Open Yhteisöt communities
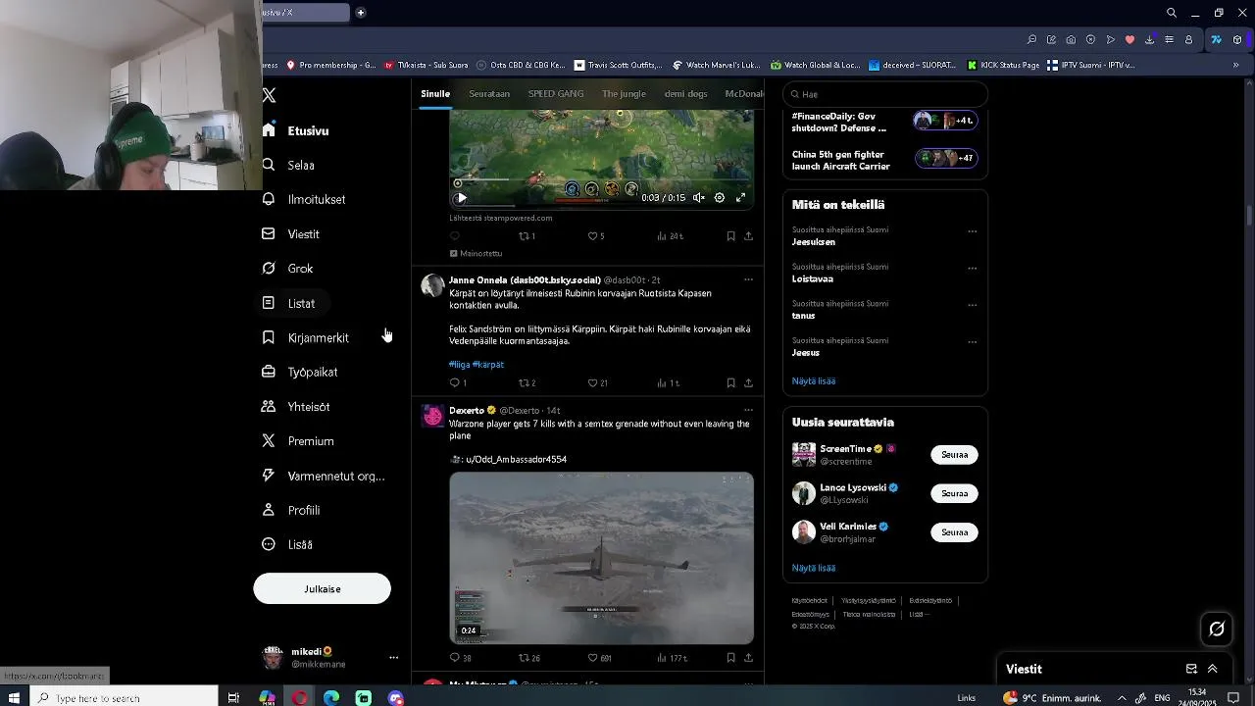1255x706 pixels. 295,406
